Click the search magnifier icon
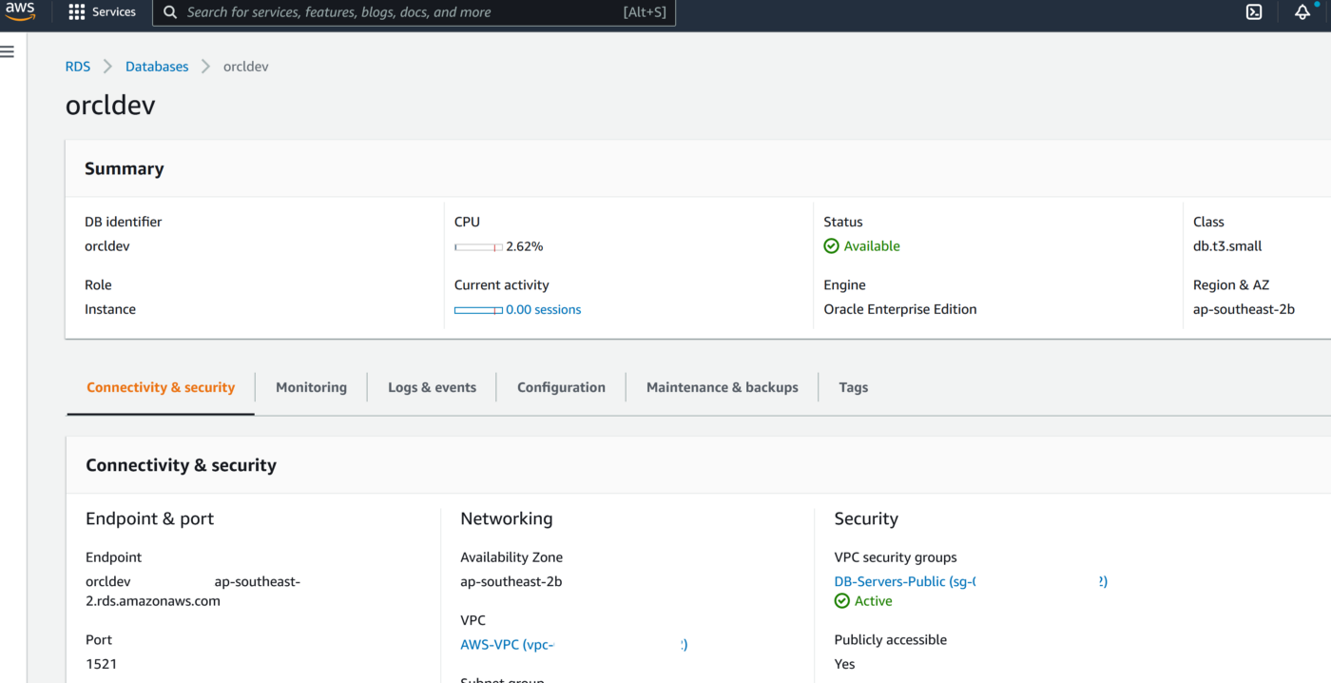This screenshot has width=1331, height=683. point(170,12)
